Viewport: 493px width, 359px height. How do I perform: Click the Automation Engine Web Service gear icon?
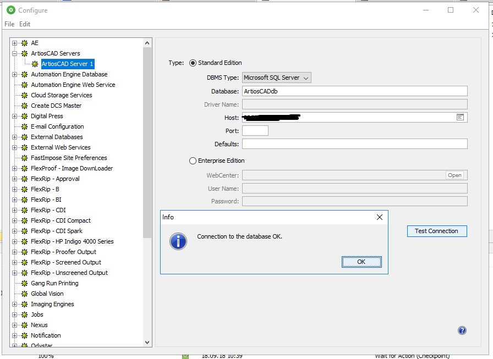coord(25,85)
